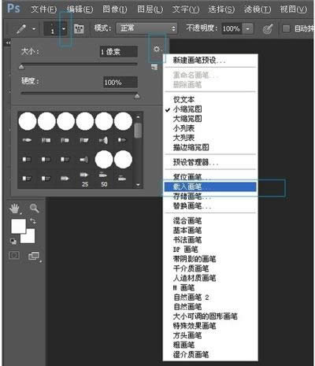Viewport: 315px width, 366px height.
Task: Select the Zoom magnifier tool
Action: [x=35, y=208]
